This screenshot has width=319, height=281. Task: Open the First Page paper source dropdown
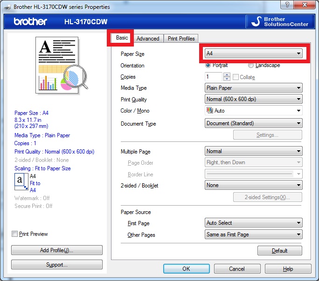(254, 223)
